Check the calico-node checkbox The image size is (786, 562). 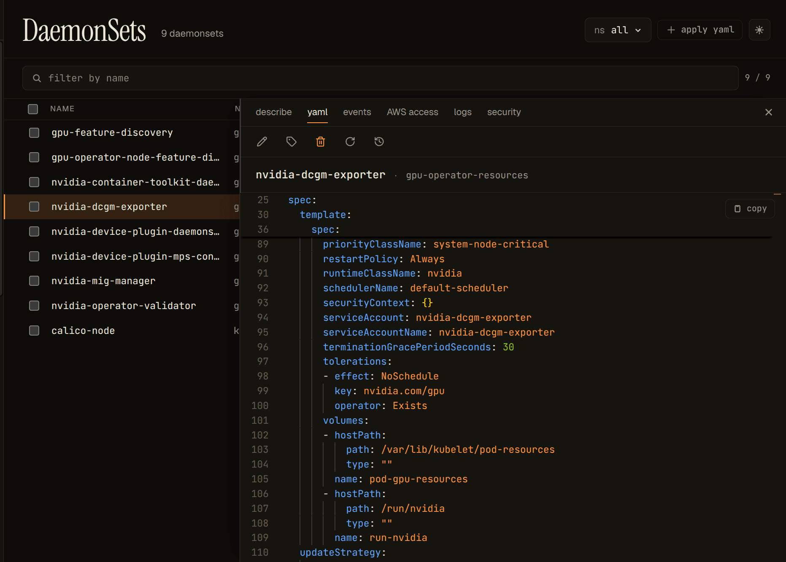coord(34,331)
